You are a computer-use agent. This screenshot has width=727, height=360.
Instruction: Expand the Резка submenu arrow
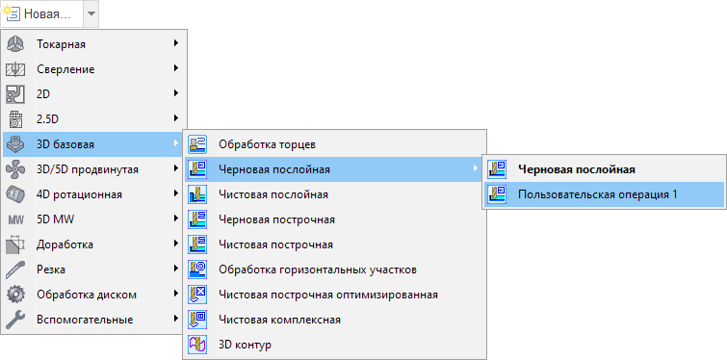[x=176, y=268]
